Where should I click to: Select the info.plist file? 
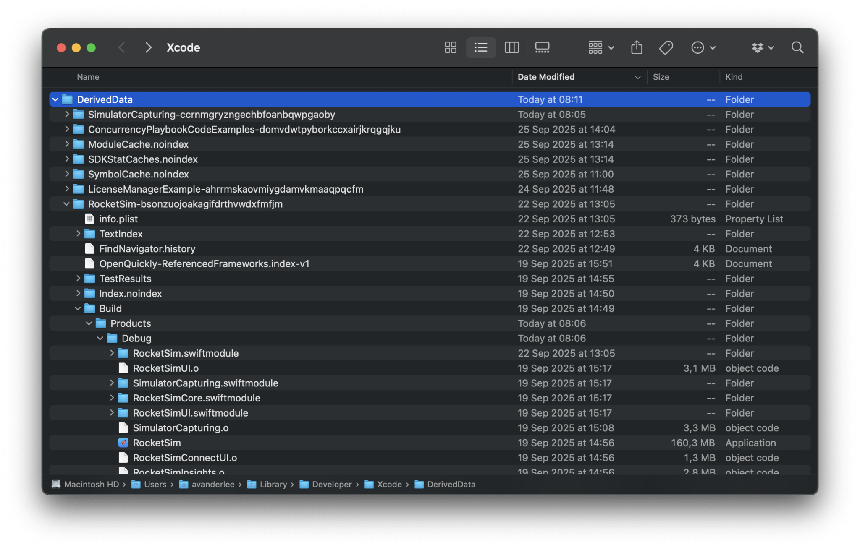pyautogui.click(x=118, y=219)
